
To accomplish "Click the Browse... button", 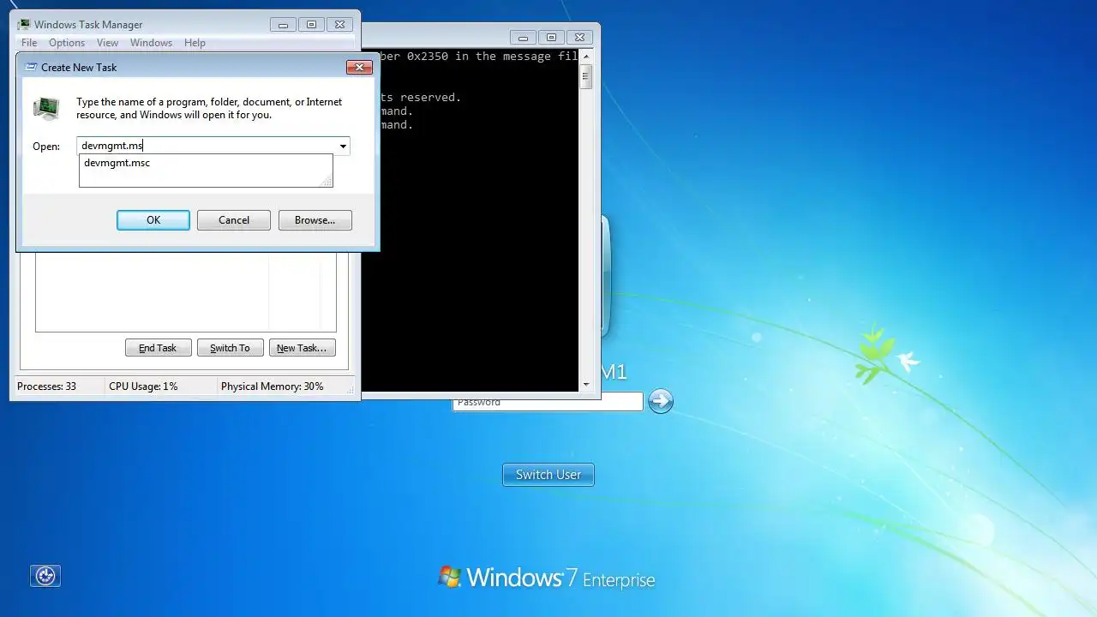I will click(x=315, y=220).
